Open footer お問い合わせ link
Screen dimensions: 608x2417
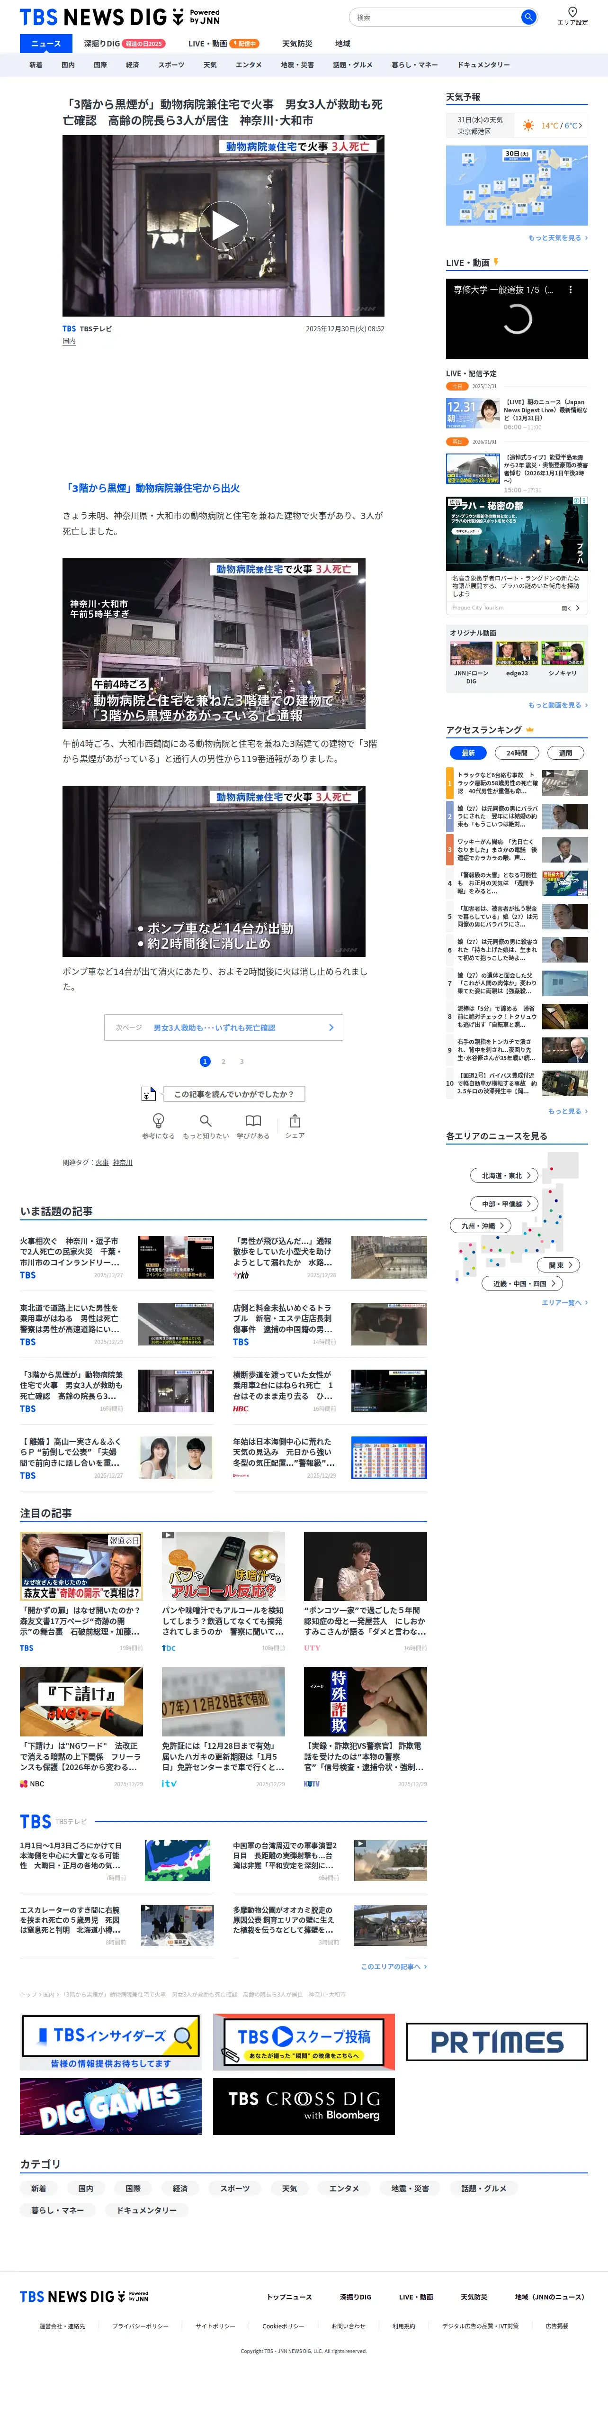coord(349,2326)
